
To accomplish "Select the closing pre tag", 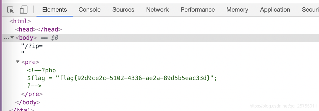I will pyautogui.click(x=32, y=94).
